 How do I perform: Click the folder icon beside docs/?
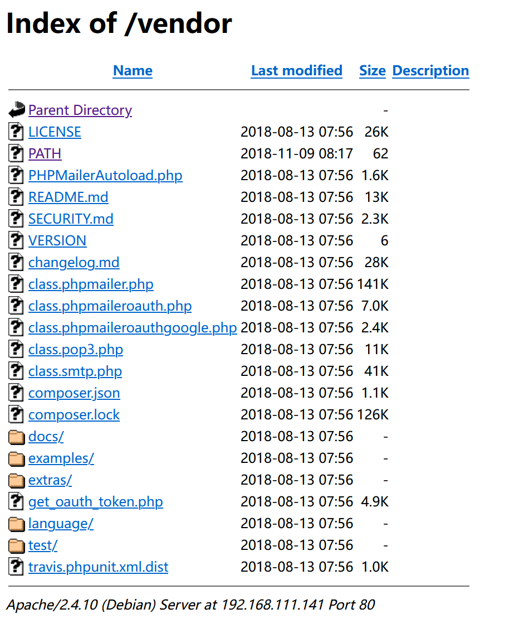click(x=17, y=437)
